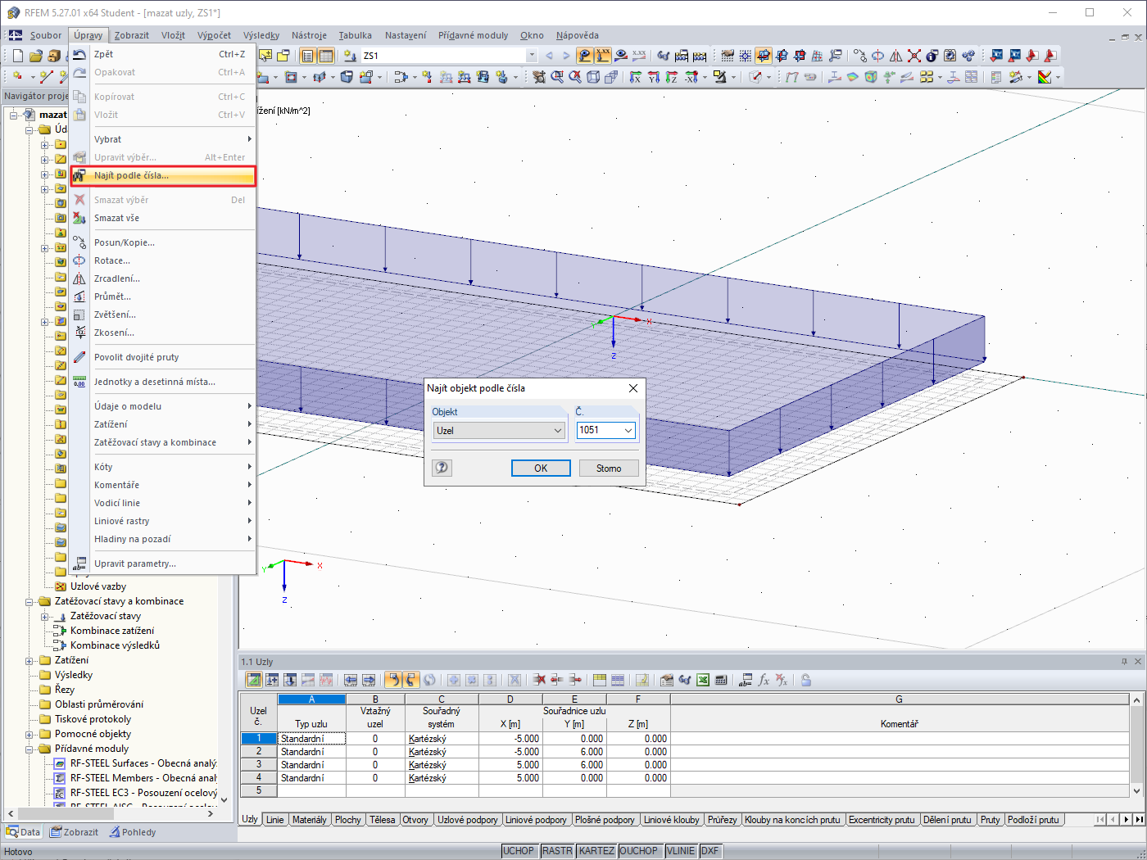1147x860 pixels.
Task: Click the binoculars icon beside Najít podle čísla
Action: (x=79, y=175)
